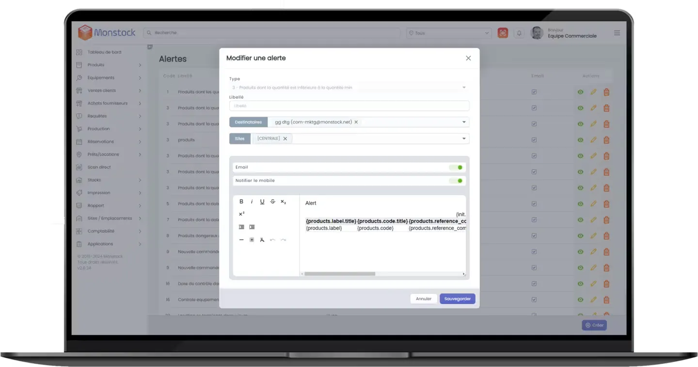Redo edit in the editor
Image resolution: width=698 pixels, height=367 pixels.
283,240
